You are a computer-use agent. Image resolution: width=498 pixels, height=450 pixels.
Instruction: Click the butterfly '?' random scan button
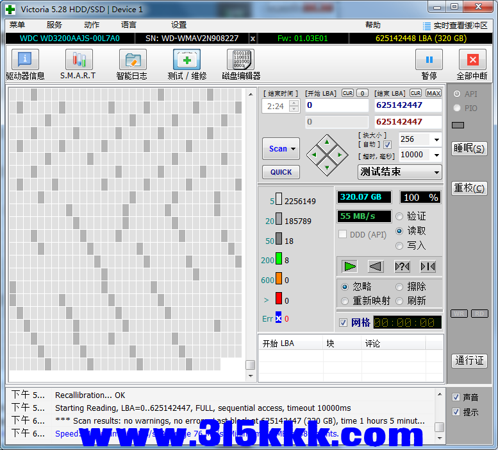click(402, 266)
